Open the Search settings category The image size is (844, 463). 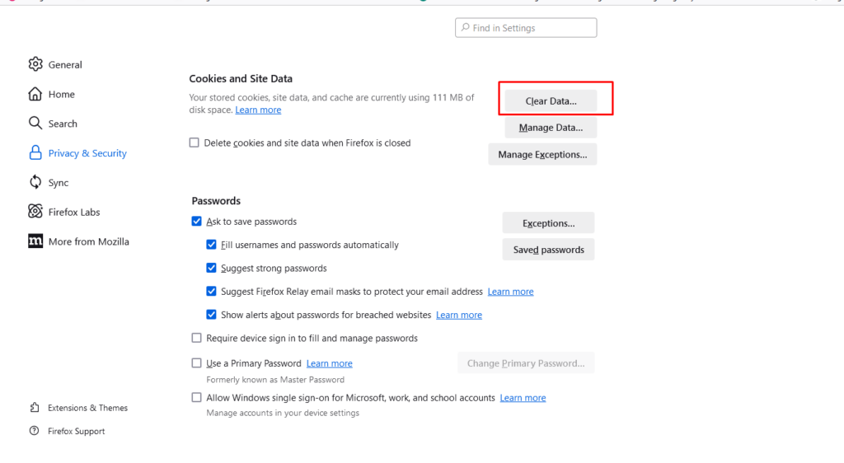point(63,124)
